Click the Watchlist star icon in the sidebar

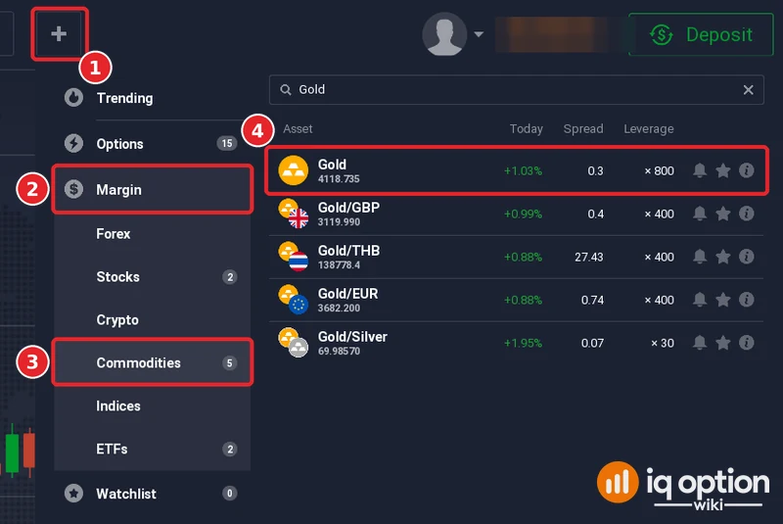(x=74, y=493)
